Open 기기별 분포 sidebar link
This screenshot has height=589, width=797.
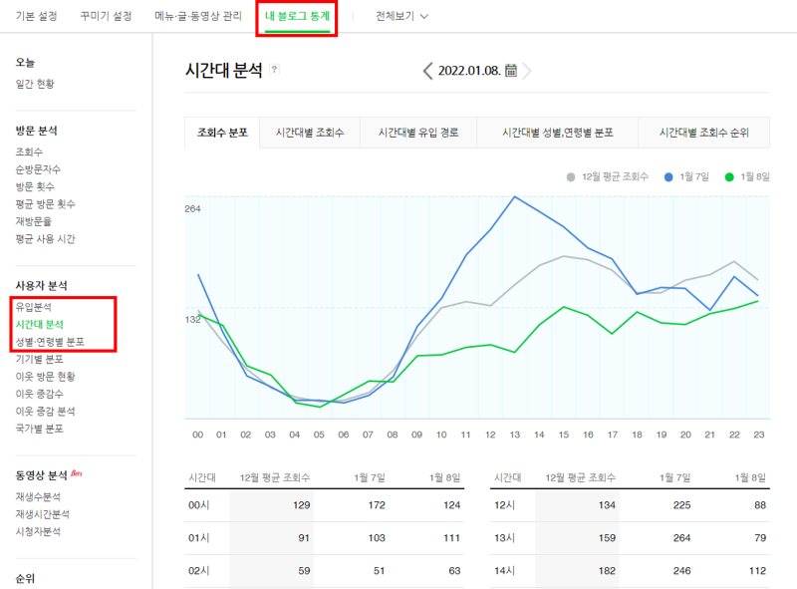click(39, 359)
